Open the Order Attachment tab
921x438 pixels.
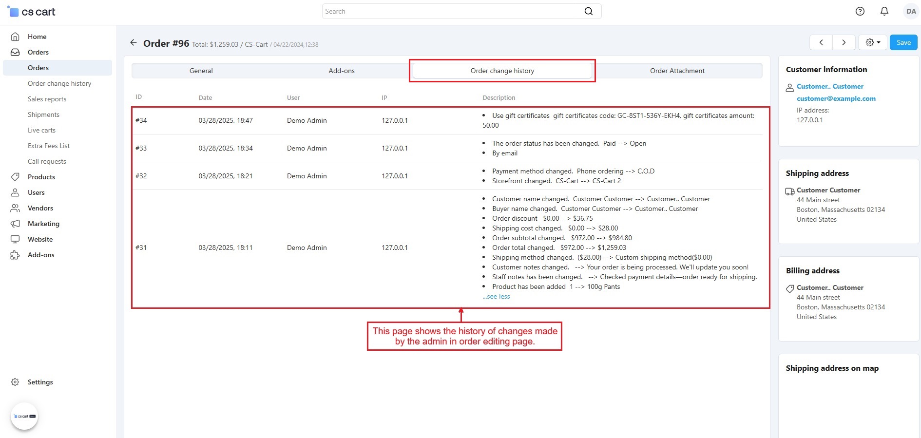pyautogui.click(x=677, y=71)
